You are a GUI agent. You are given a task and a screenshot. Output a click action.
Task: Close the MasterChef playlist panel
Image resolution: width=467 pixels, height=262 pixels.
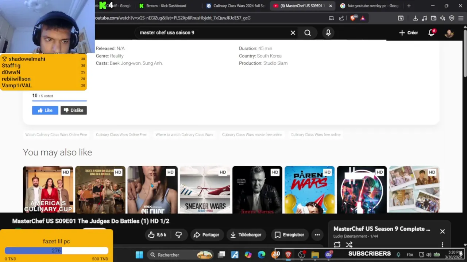(x=442, y=231)
